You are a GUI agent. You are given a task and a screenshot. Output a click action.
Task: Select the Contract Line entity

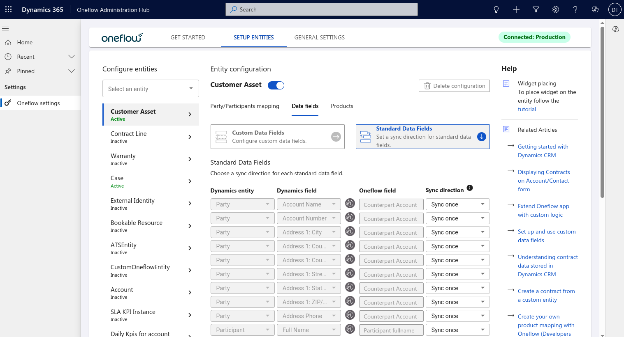(x=151, y=137)
